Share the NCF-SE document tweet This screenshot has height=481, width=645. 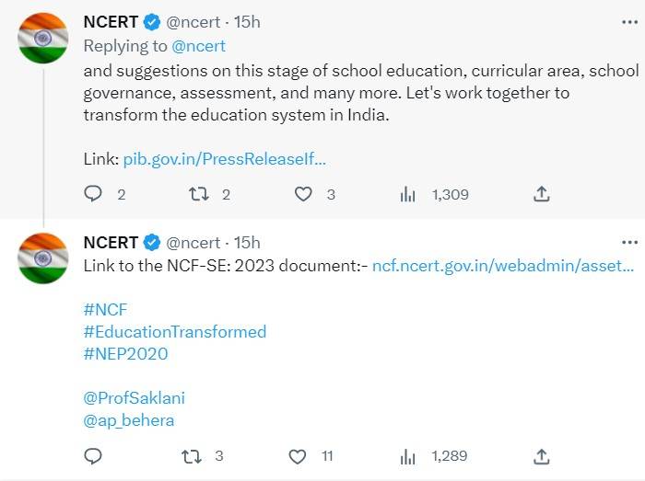click(x=542, y=456)
